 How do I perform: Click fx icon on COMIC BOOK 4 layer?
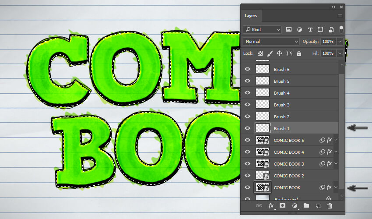point(329,152)
